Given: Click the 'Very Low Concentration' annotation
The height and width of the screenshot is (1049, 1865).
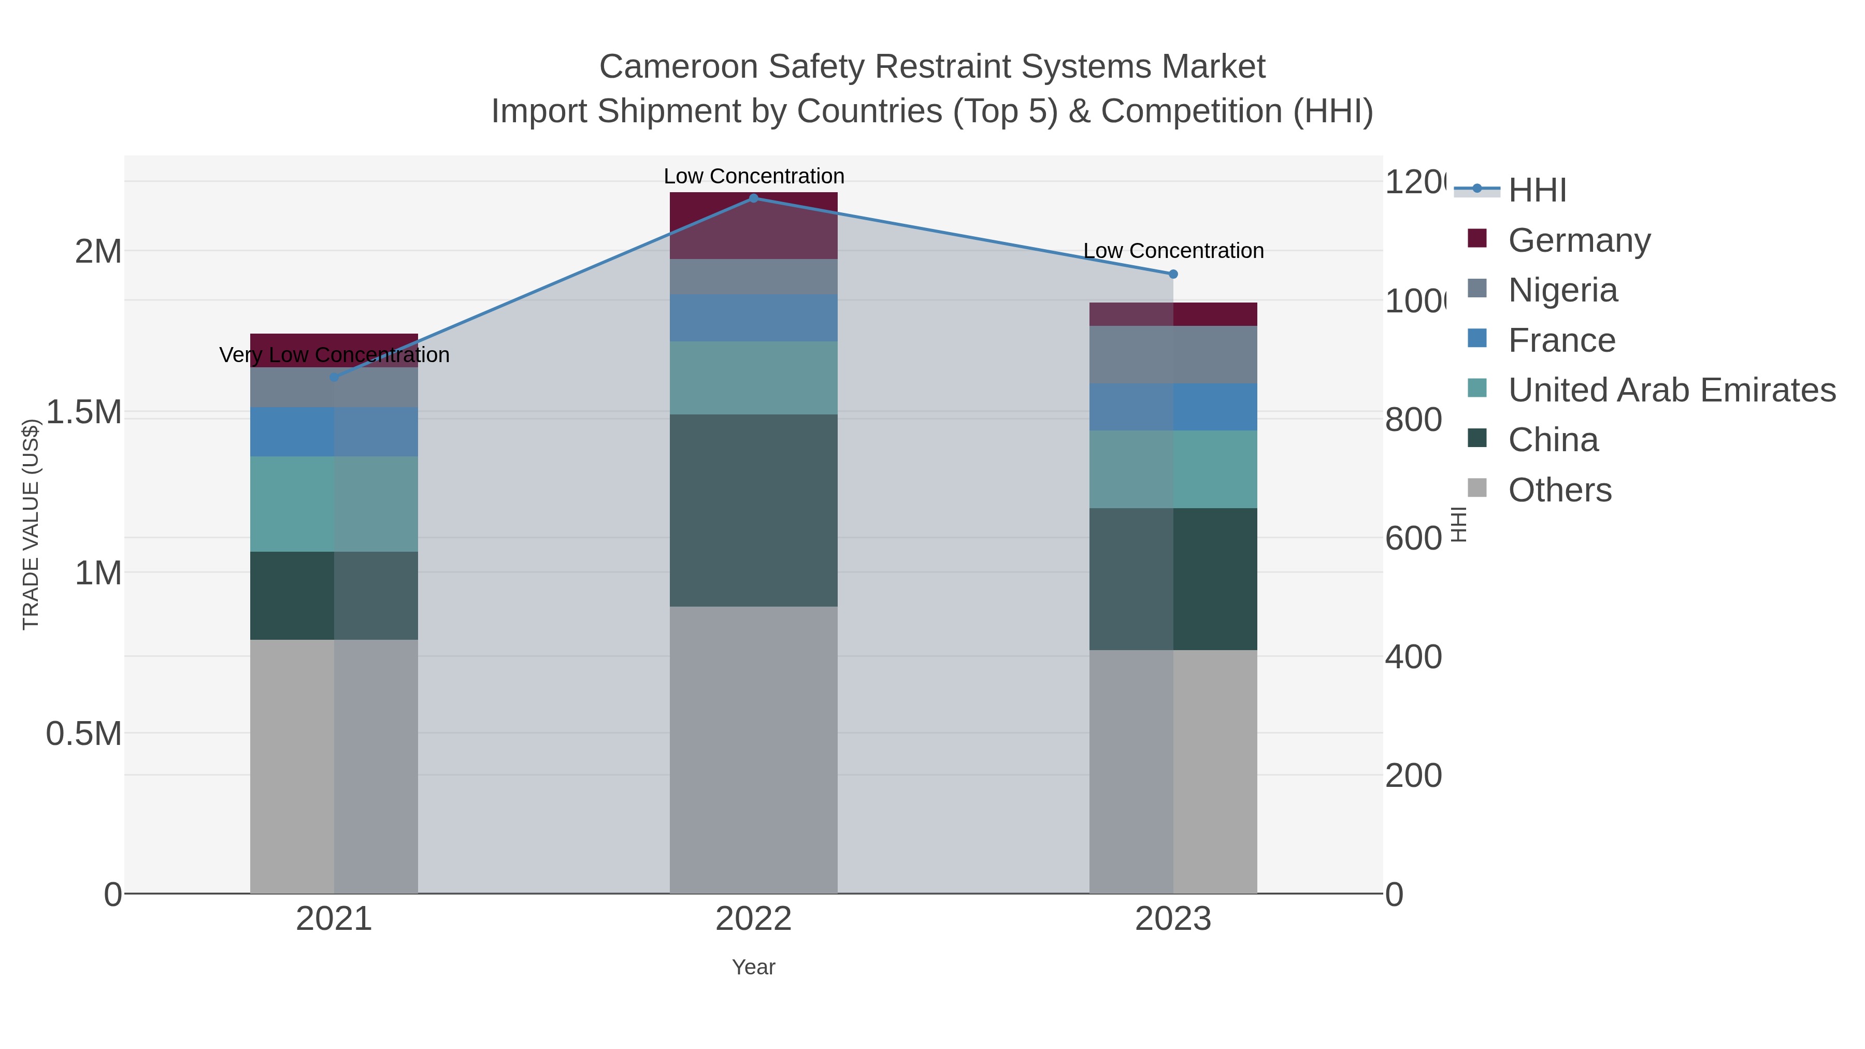Looking at the screenshot, I should 335,355.
